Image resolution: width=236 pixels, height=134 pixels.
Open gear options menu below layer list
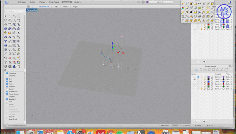(205, 121)
